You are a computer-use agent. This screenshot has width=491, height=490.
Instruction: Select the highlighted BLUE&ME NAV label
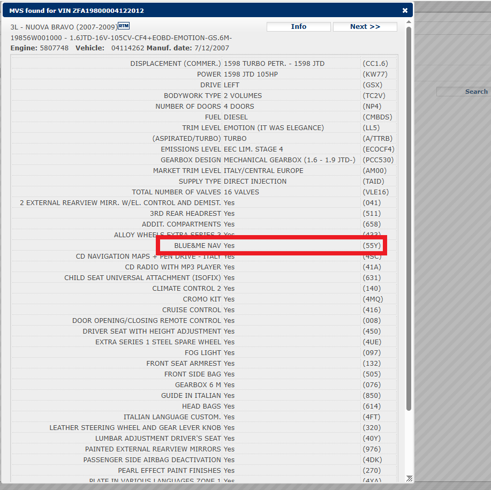(197, 246)
